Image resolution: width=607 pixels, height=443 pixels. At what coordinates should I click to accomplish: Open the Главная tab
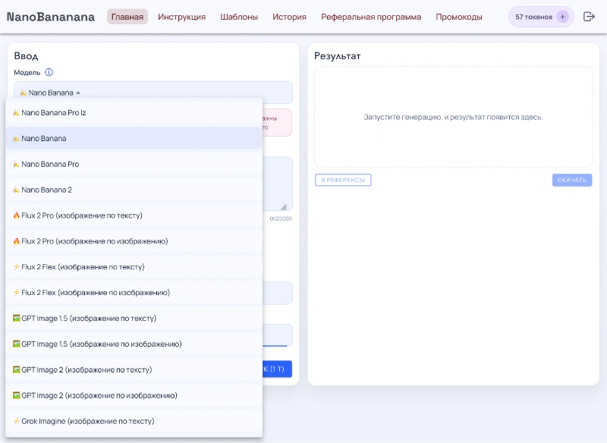(x=127, y=17)
